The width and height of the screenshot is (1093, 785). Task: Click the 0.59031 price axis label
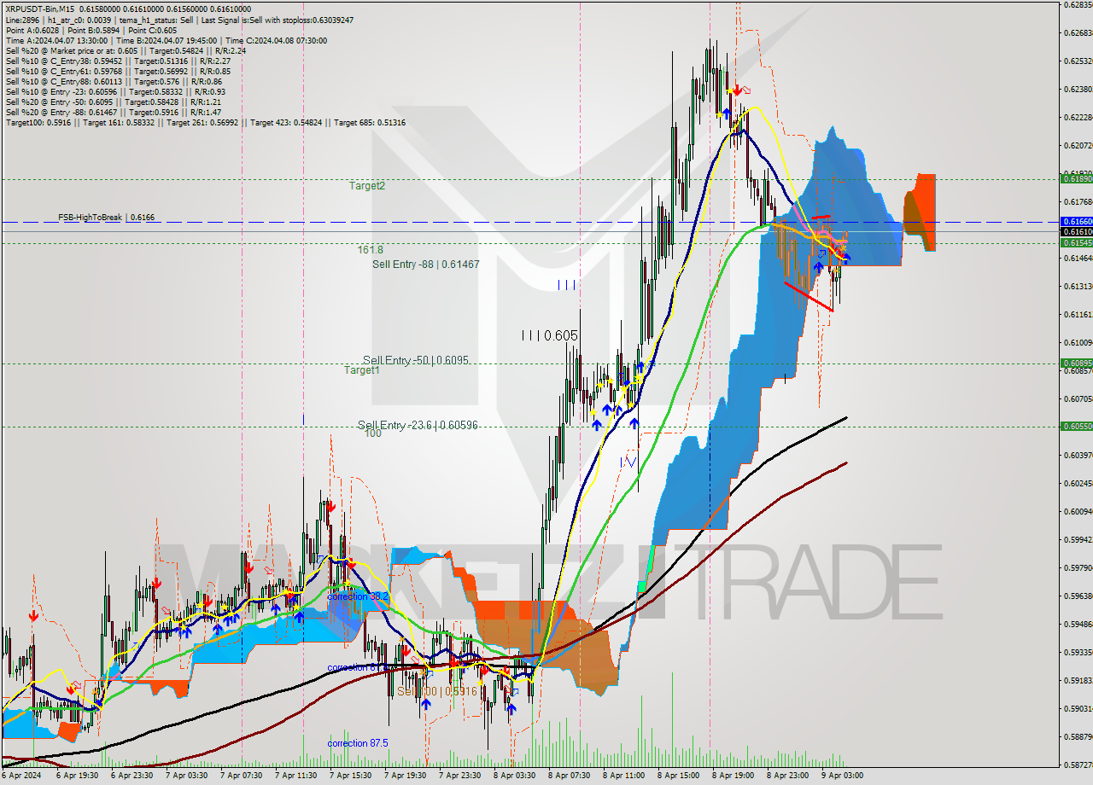click(1077, 708)
